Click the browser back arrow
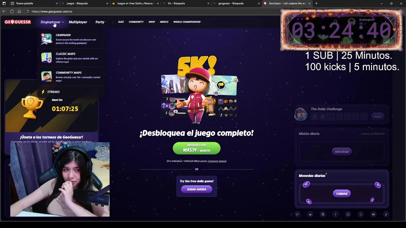The height and width of the screenshot is (228, 406). (x=4, y=11)
